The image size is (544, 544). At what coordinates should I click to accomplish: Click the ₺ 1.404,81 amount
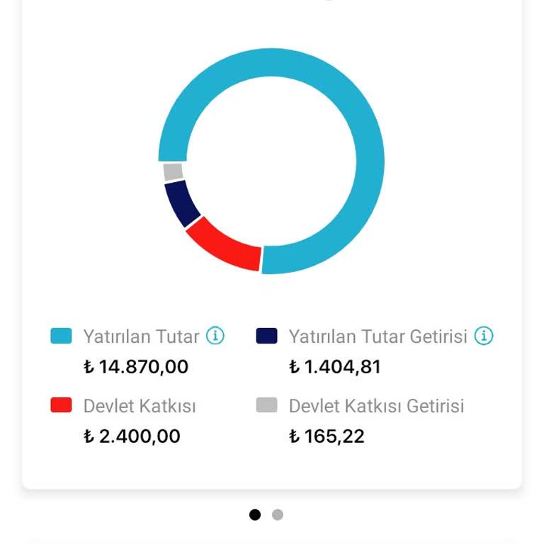pyautogui.click(x=335, y=367)
